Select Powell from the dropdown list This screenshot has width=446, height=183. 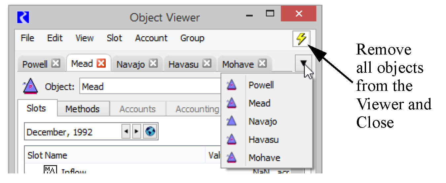(x=261, y=85)
